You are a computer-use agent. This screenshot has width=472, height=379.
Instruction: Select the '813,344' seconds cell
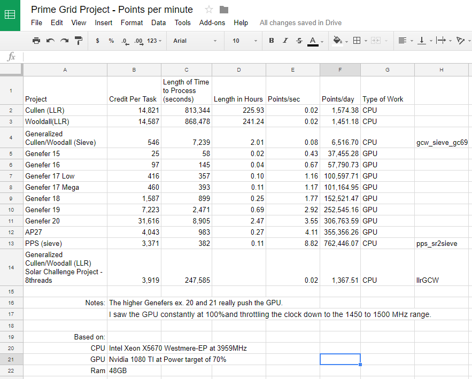(187, 111)
